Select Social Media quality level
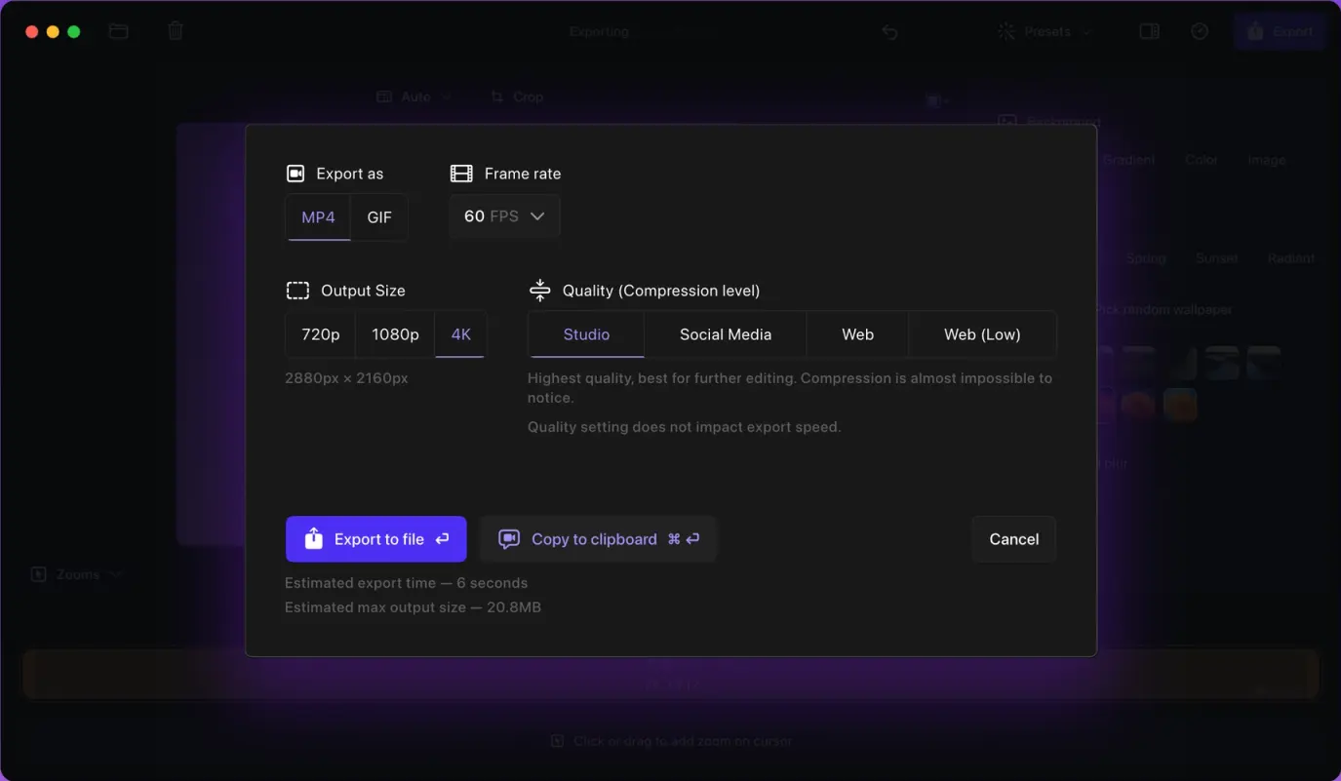This screenshot has height=781, width=1341. point(726,334)
